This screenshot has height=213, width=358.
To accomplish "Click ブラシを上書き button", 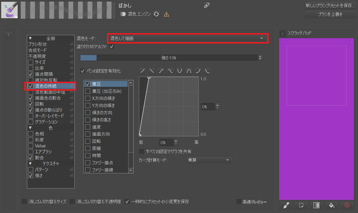I will 330,14.
